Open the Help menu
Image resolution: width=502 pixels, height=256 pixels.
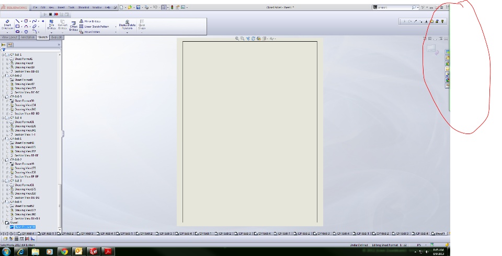[108, 7]
